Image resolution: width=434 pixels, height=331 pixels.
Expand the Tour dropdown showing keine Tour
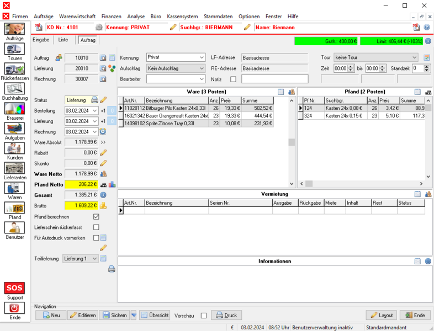point(375,57)
